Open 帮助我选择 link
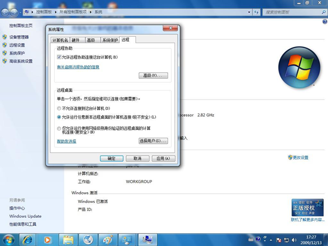This screenshot has width=328, height=246. 66,141
